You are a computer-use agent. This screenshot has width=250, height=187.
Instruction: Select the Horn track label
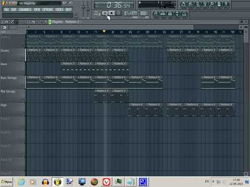pos(4,64)
